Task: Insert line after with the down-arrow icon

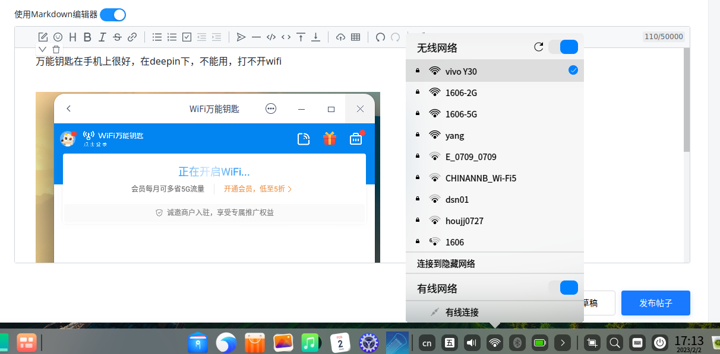Action: [316, 37]
